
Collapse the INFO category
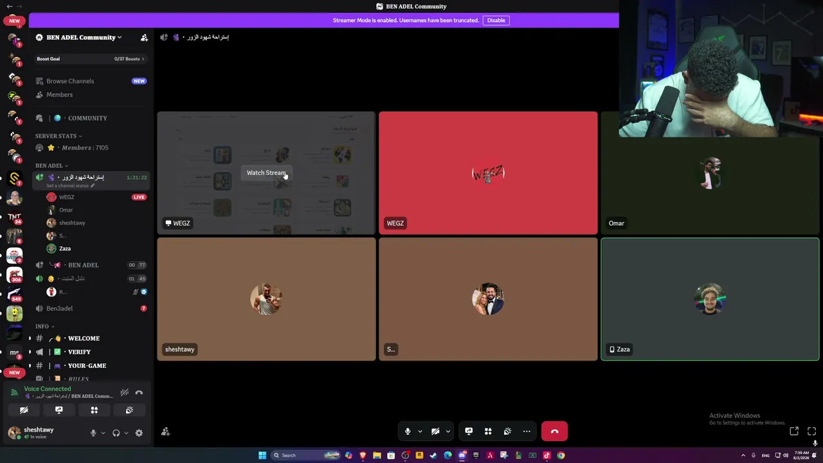click(x=44, y=327)
